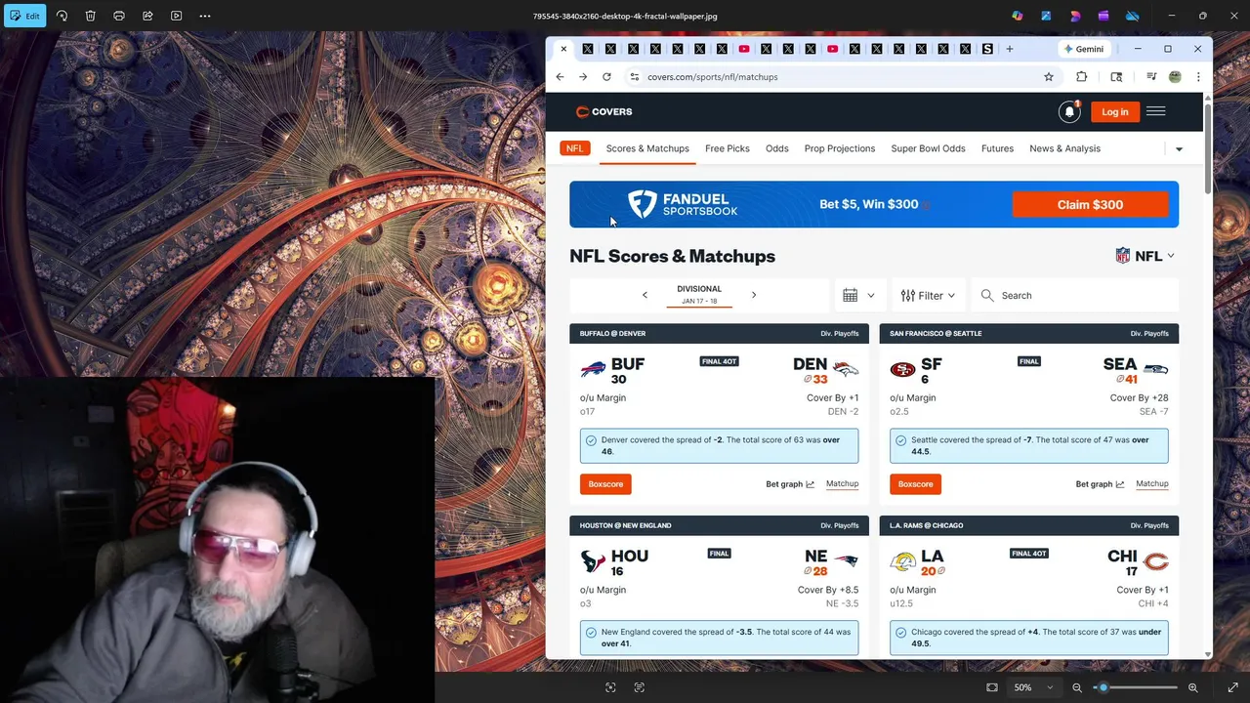Open Boxscore for San Francisco @ Seattle

point(915,484)
